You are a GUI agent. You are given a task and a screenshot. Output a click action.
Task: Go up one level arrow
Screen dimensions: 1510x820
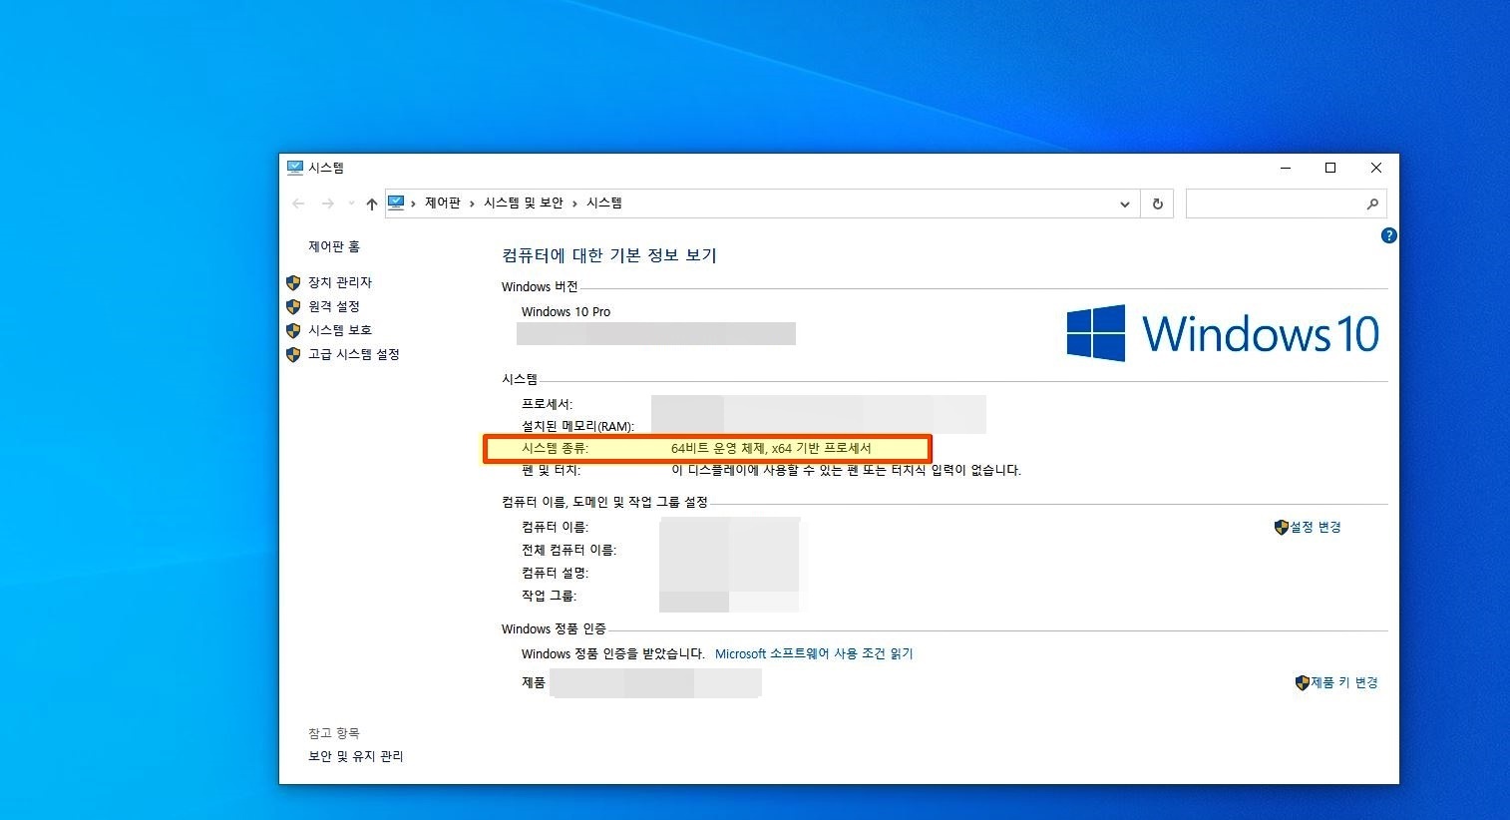pos(371,204)
